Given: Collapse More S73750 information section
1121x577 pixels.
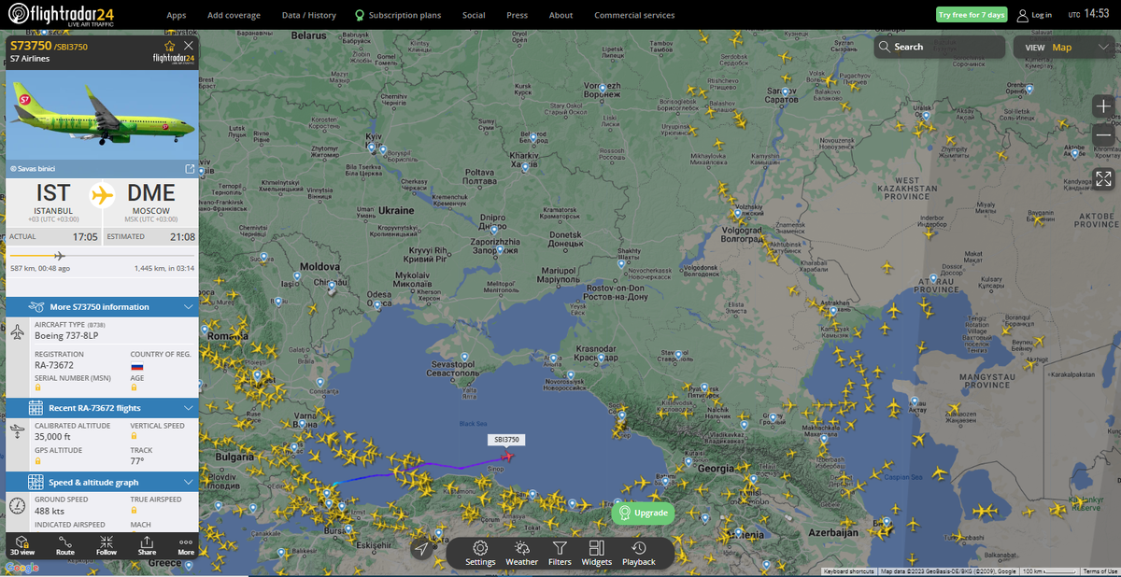Looking at the screenshot, I should click(102, 306).
